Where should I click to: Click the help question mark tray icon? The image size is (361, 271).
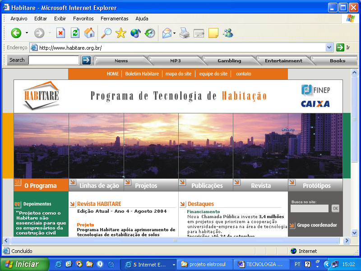pos(307,264)
